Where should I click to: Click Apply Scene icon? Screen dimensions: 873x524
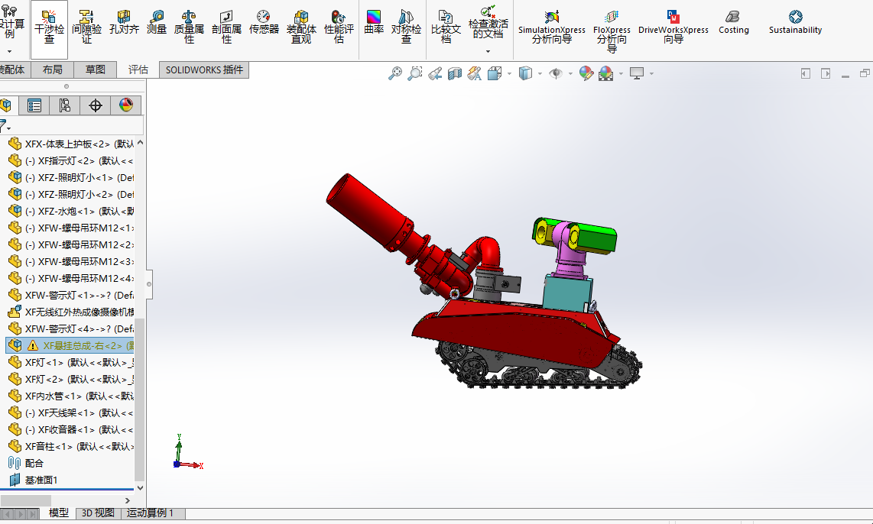[x=605, y=73]
